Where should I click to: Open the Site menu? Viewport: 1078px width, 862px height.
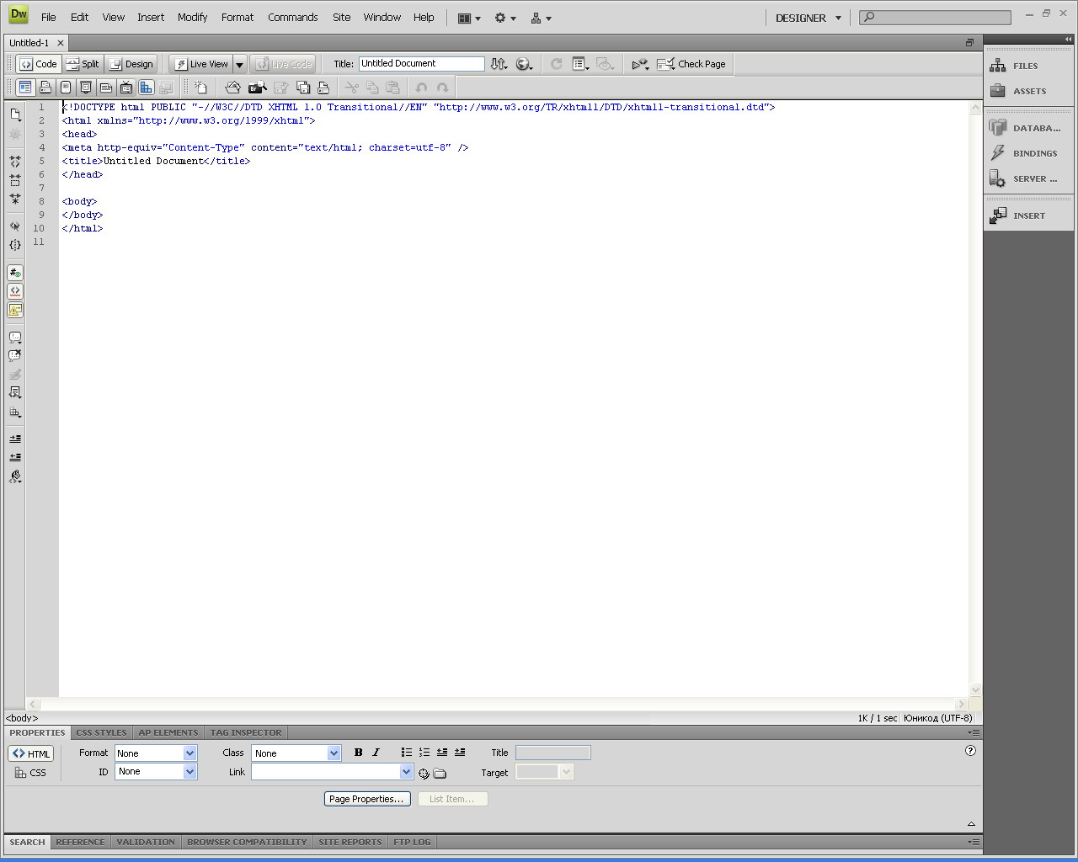(341, 17)
